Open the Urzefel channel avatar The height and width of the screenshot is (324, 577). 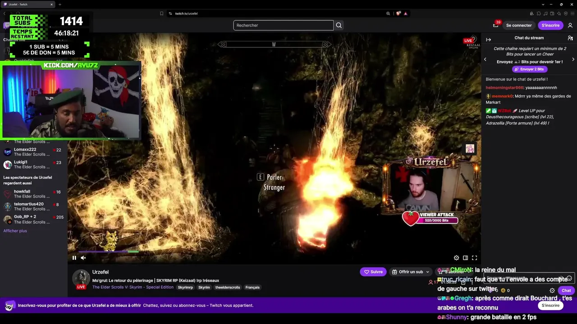coord(81,278)
